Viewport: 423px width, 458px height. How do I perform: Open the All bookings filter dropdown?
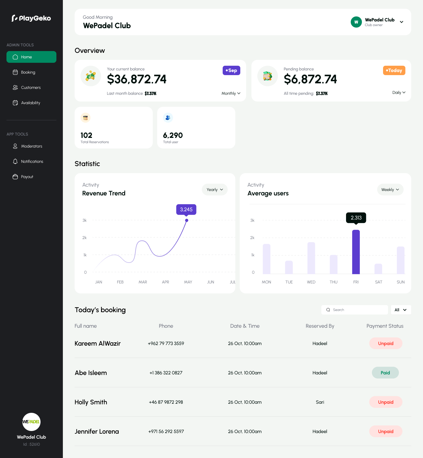(401, 310)
